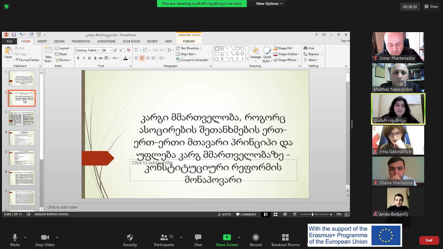
Task: Click the red End meeting button
Action: 429,240
